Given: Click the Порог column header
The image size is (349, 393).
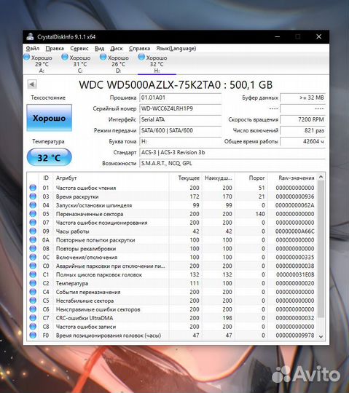Looking at the screenshot, I should [x=251, y=178].
